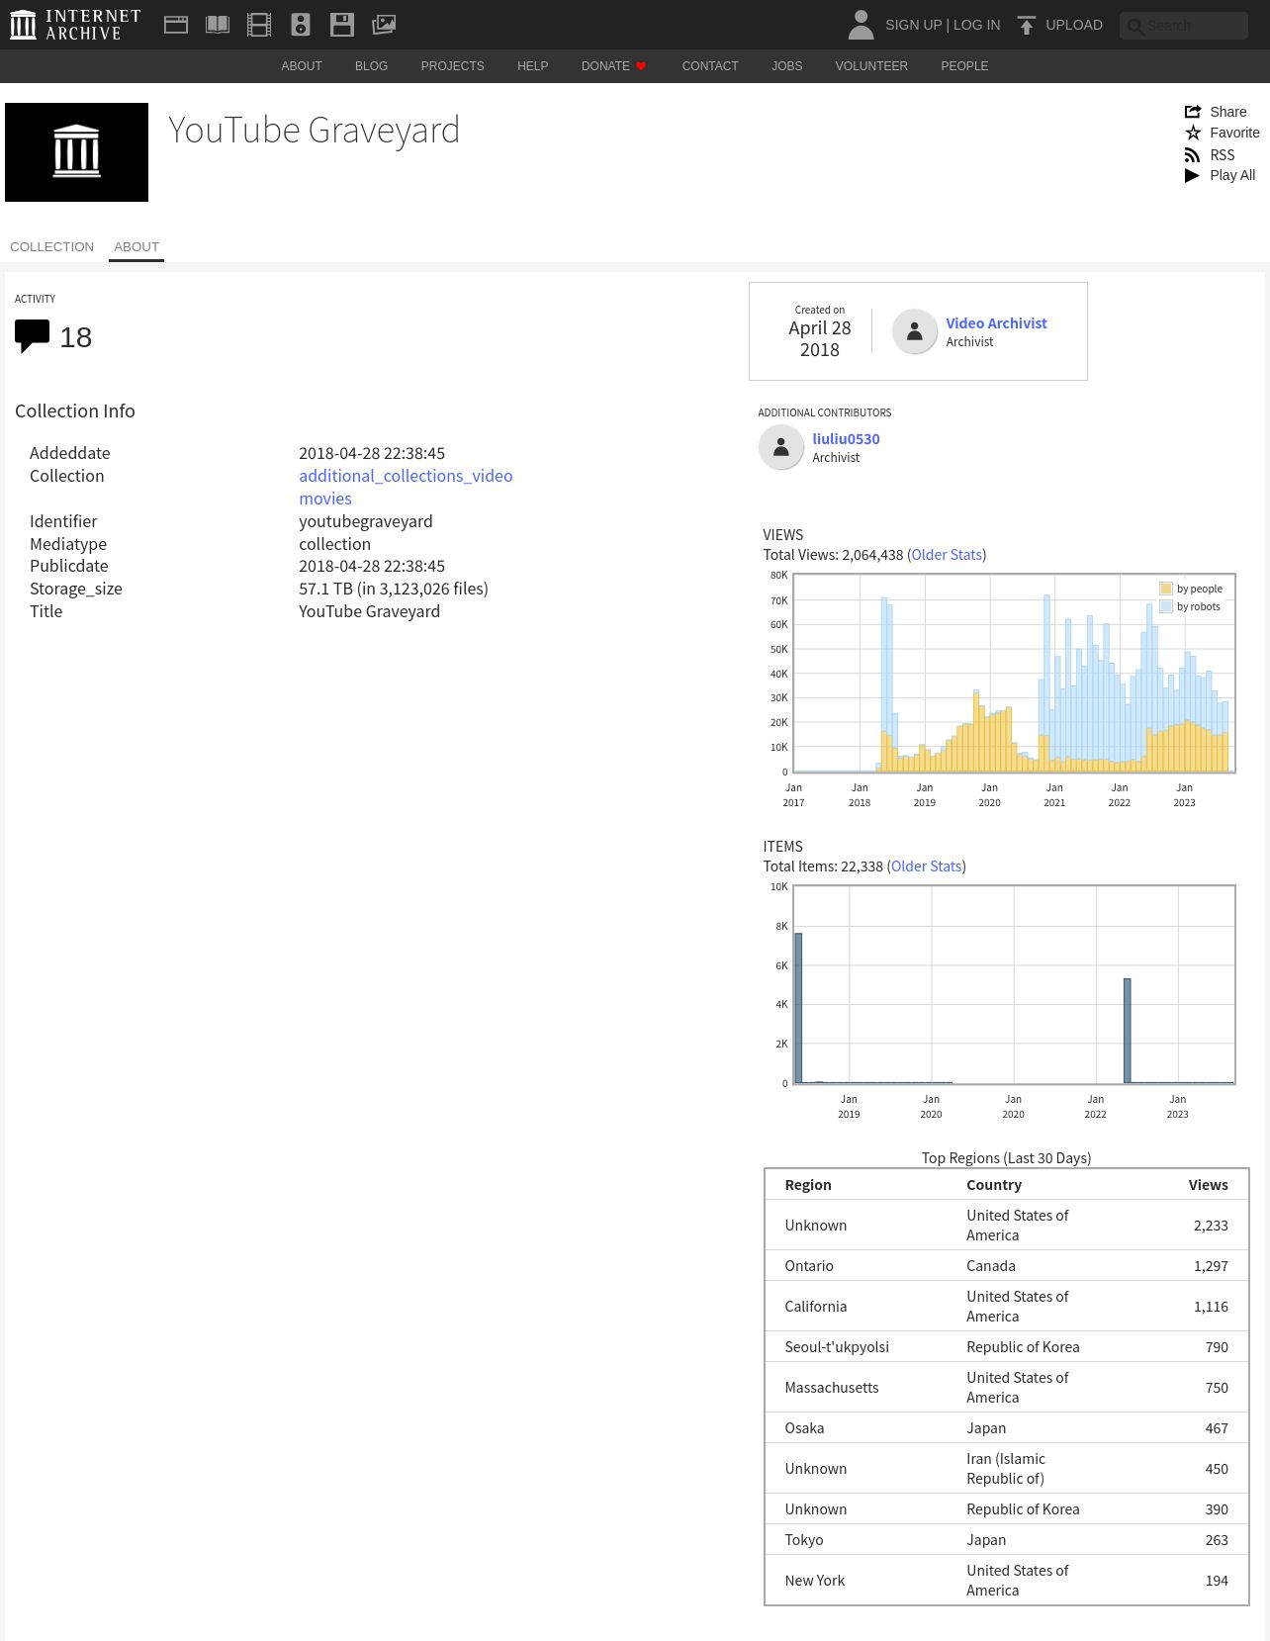Click Video Archivist's avatar icon
The width and height of the screenshot is (1270, 1641).
tap(915, 331)
